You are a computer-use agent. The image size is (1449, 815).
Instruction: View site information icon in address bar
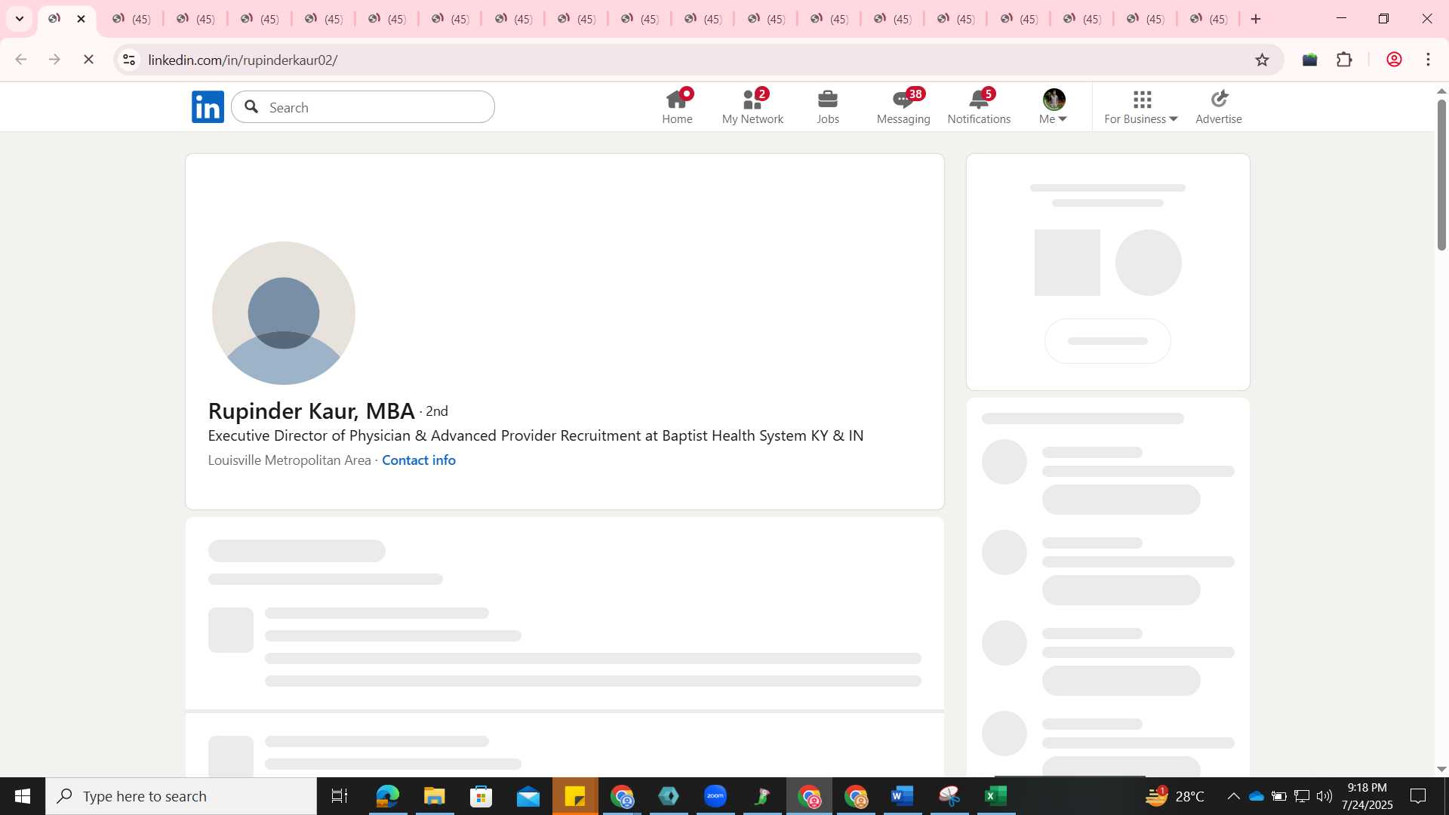(x=129, y=60)
